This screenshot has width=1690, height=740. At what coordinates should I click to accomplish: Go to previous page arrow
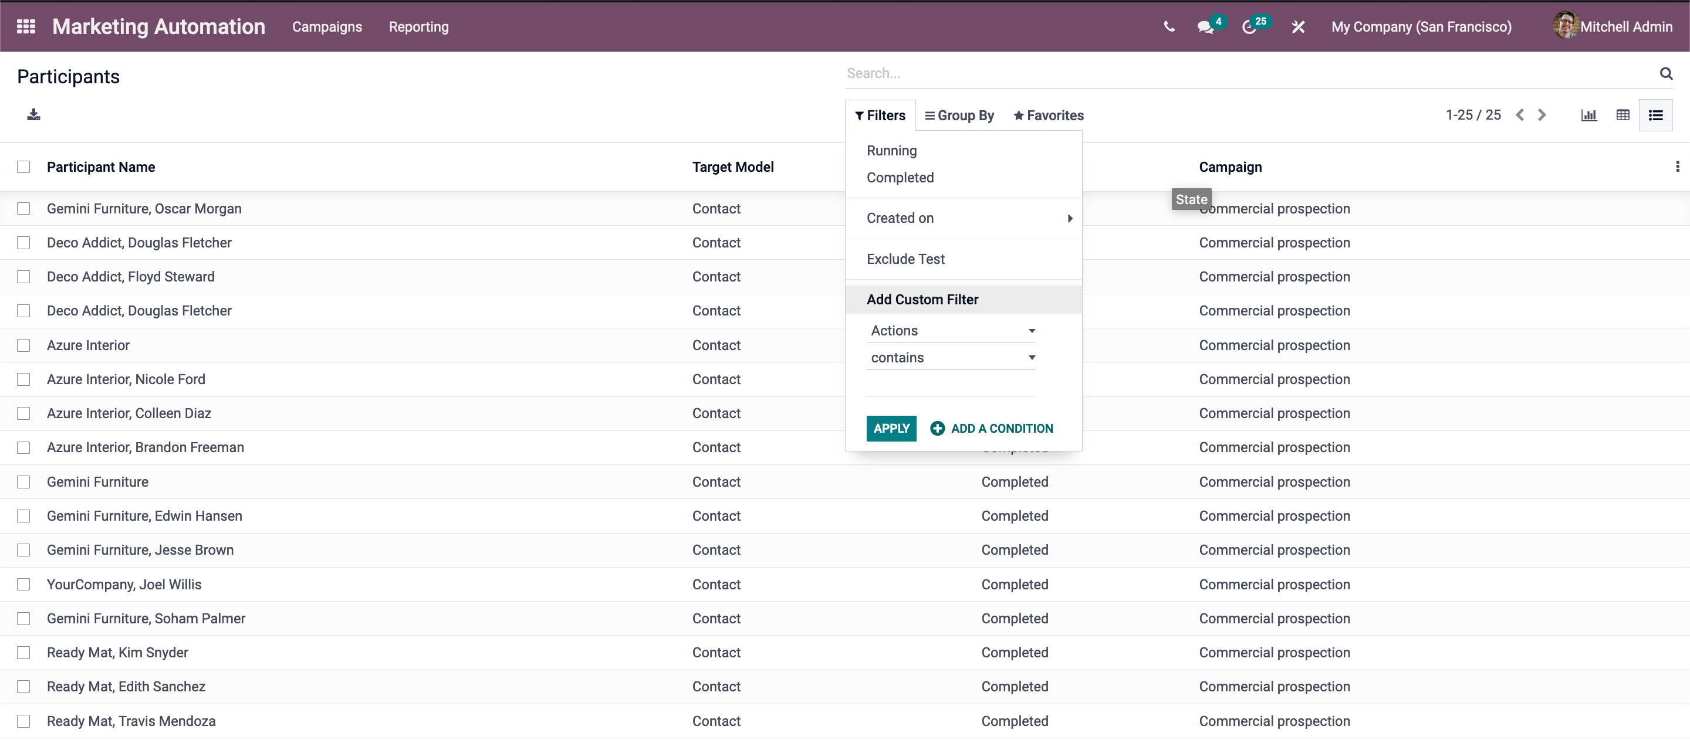tap(1519, 115)
